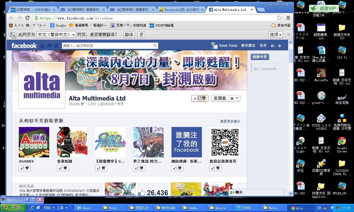Click the 否 button to decline translation
This screenshot has height=212, width=354.
point(141,35)
